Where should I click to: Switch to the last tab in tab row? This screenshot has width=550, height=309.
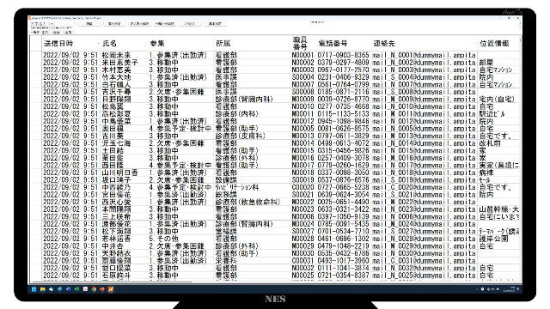point(69,33)
